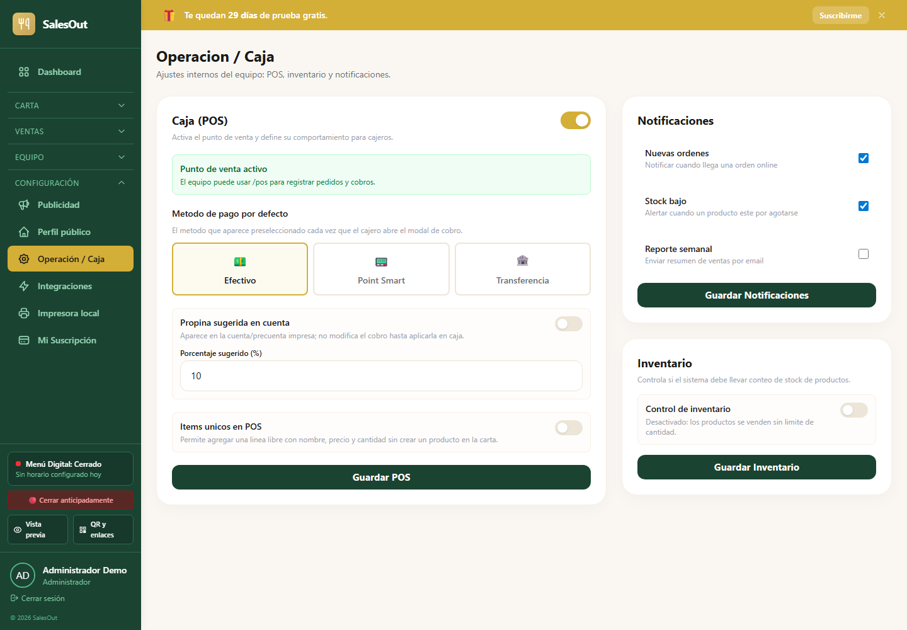The height and width of the screenshot is (630, 907).
Task: Turn off the Caja (POS) switch
Action: tap(576, 120)
